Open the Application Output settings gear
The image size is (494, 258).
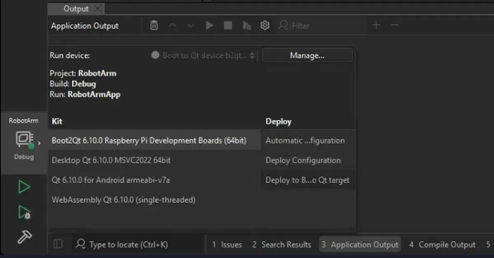click(265, 25)
